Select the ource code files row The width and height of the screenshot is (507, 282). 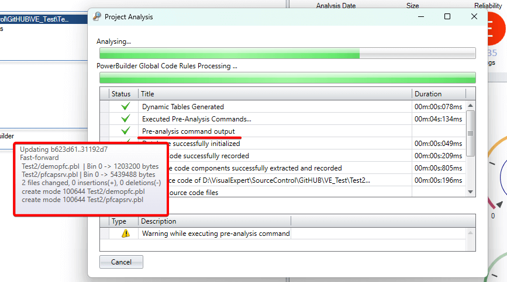point(317,192)
